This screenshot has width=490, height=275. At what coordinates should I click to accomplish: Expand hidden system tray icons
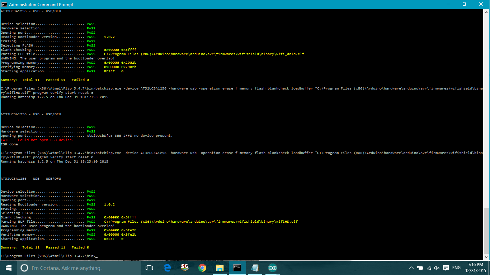[411, 267]
